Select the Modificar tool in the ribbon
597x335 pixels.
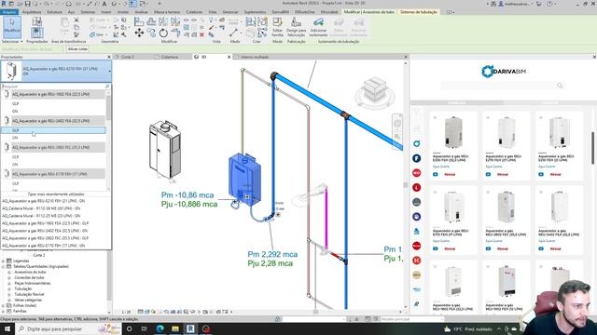[x=12, y=26]
